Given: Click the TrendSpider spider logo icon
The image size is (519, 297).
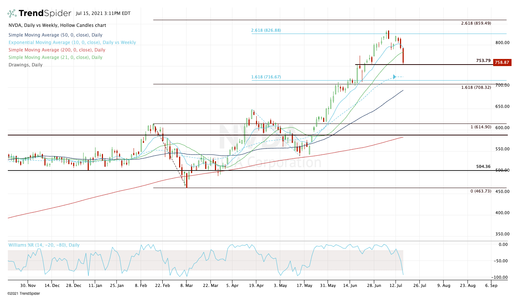Looking at the screenshot, I should point(12,13).
